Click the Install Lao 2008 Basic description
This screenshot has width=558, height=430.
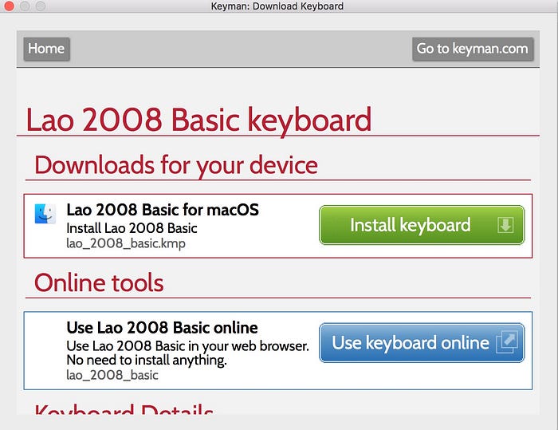click(x=132, y=228)
